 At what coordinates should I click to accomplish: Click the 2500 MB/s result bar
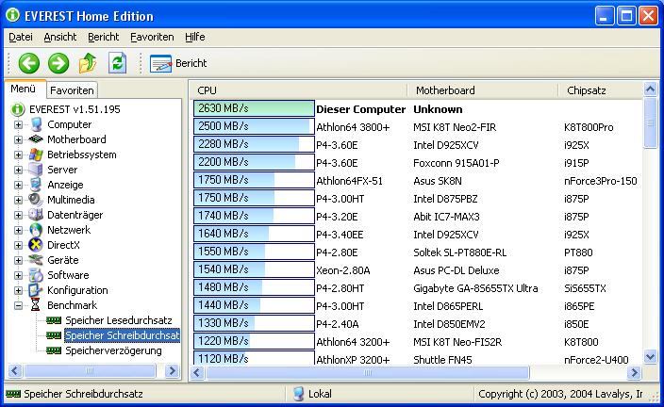coord(254,126)
